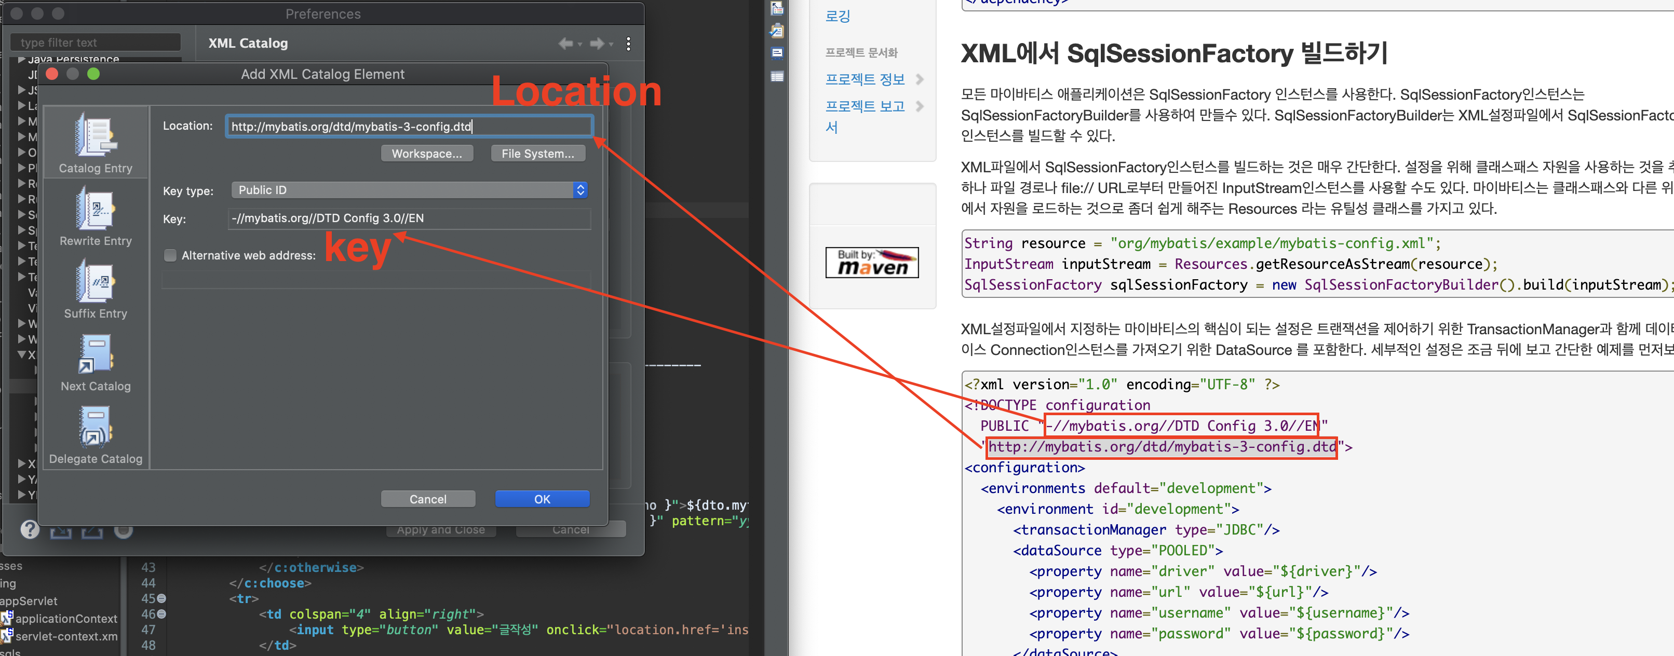Image resolution: width=1674 pixels, height=656 pixels.
Task: Select the Next Catalog icon
Action: point(96,354)
